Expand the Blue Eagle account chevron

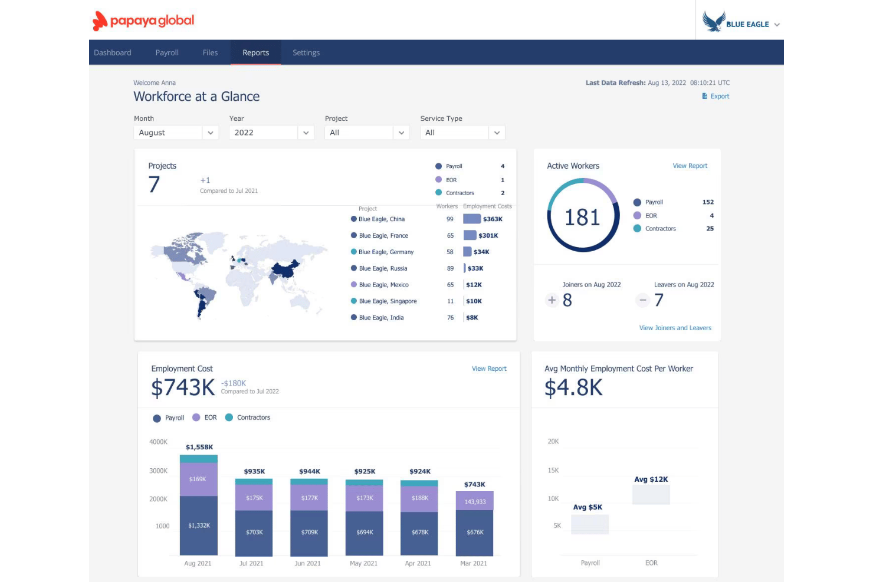(x=777, y=25)
